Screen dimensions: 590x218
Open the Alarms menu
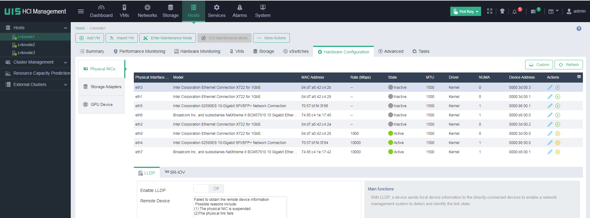click(x=240, y=11)
